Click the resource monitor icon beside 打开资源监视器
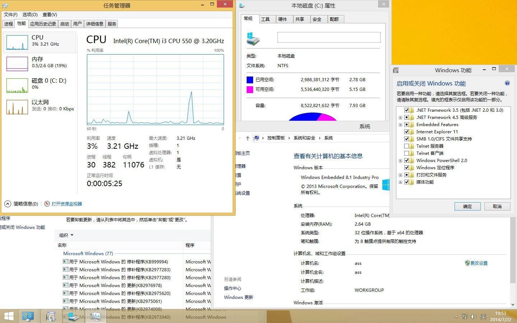The width and height of the screenshot is (517, 323). (x=47, y=204)
